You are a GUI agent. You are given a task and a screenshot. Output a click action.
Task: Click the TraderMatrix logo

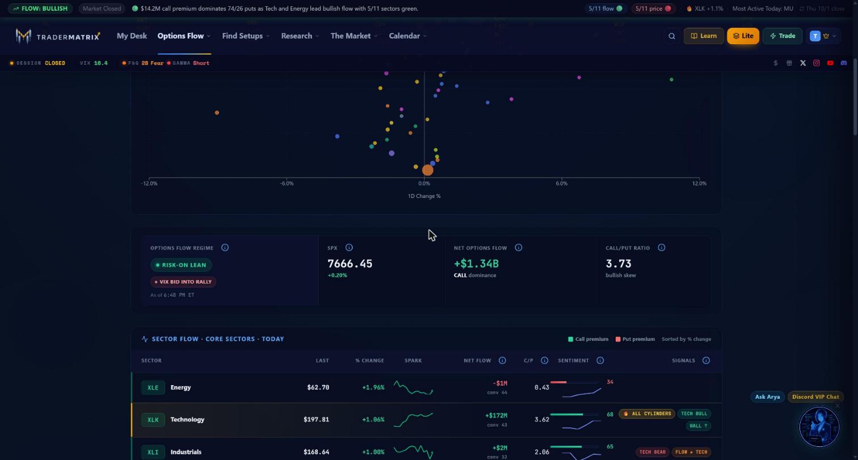pos(58,36)
